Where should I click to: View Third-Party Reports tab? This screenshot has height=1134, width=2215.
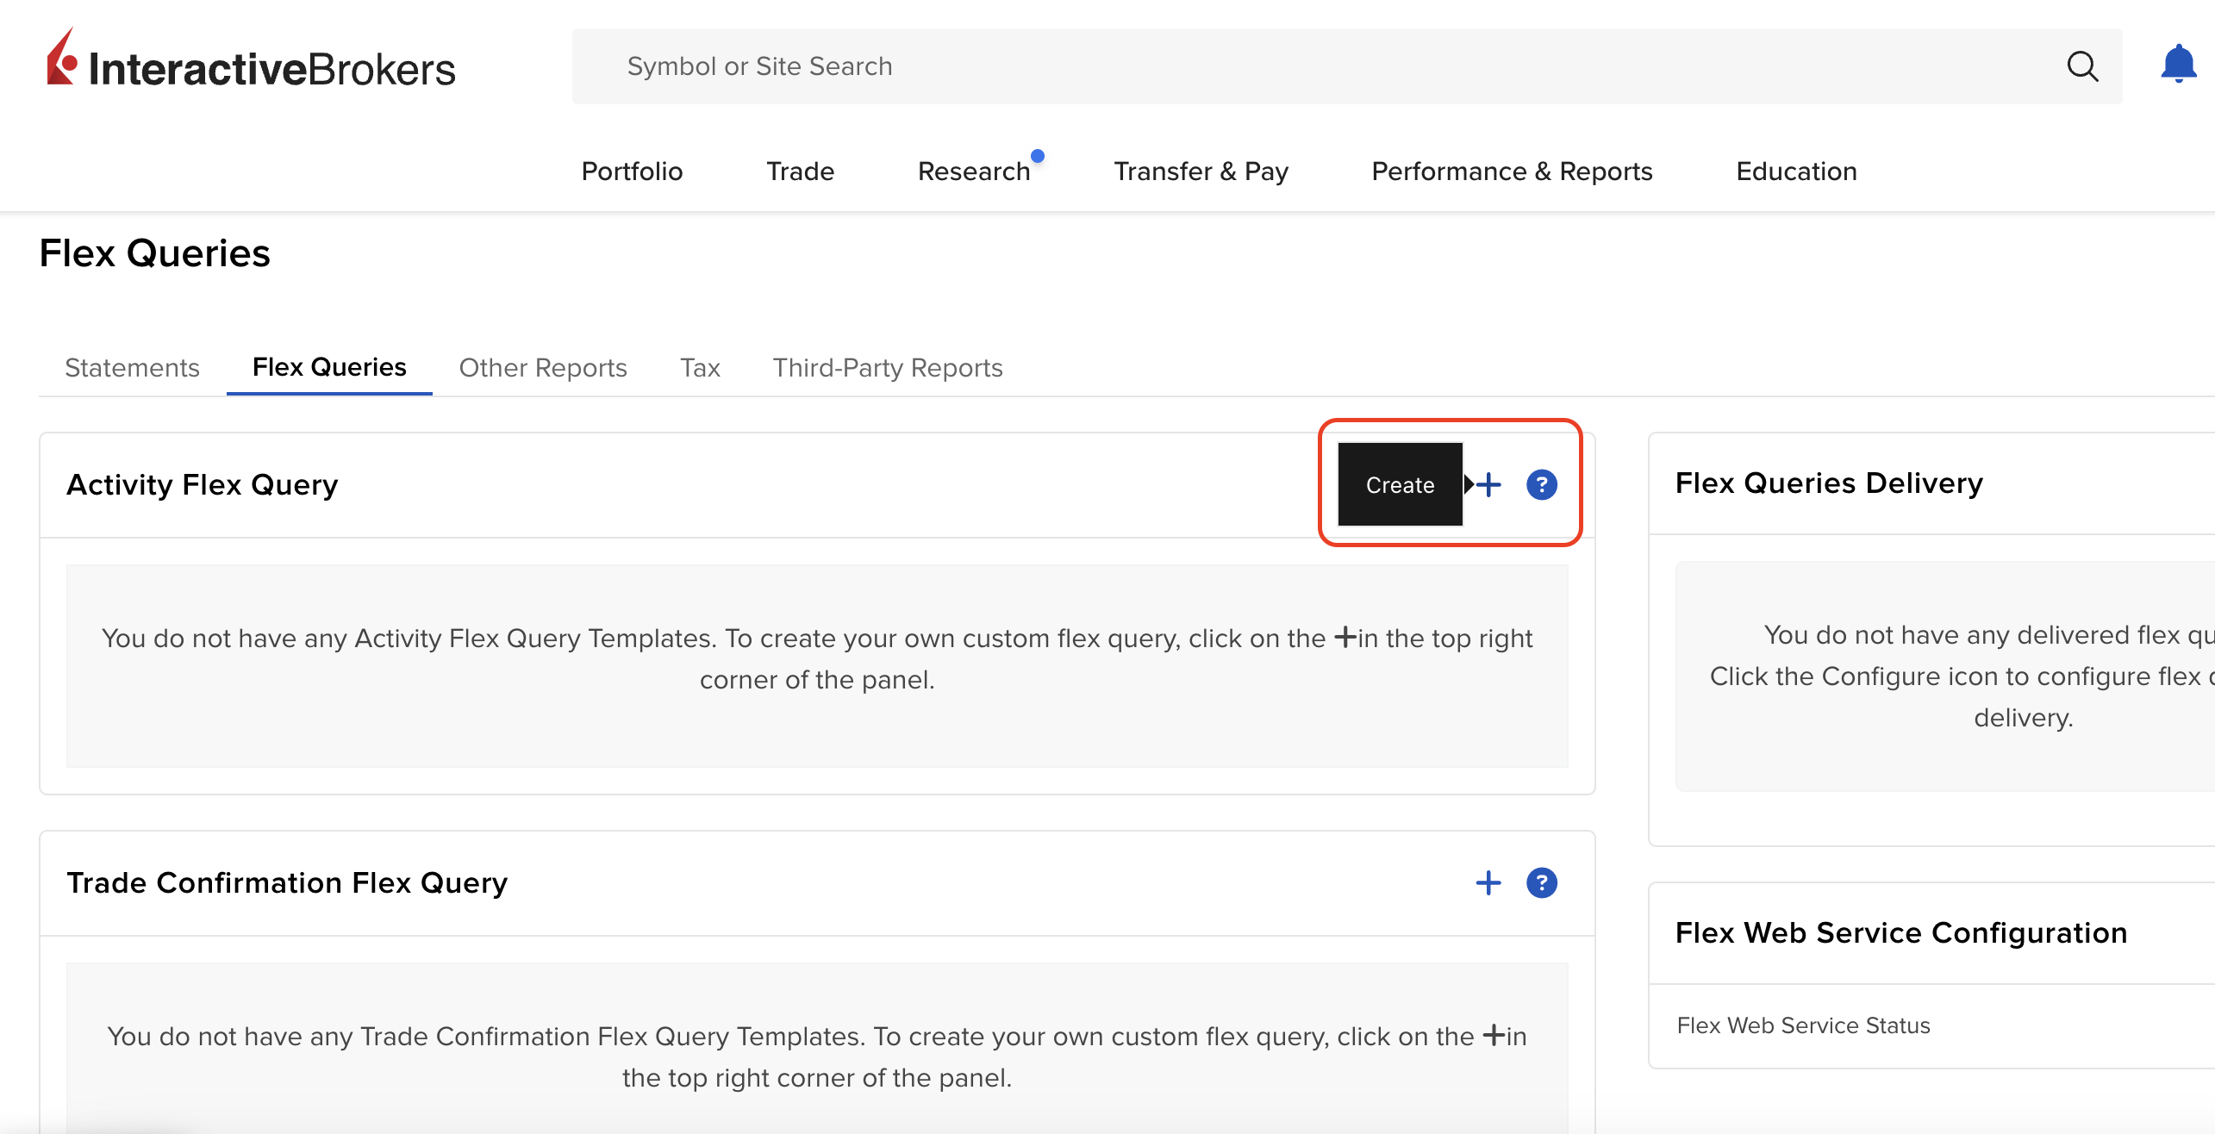pyautogui.click(x=888, y=367)
